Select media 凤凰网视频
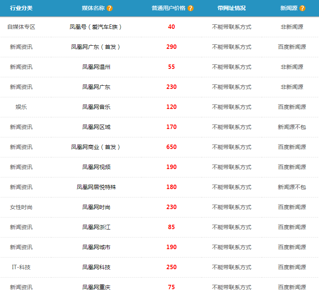Screen dimensions: 319x294 pos(96,167)
